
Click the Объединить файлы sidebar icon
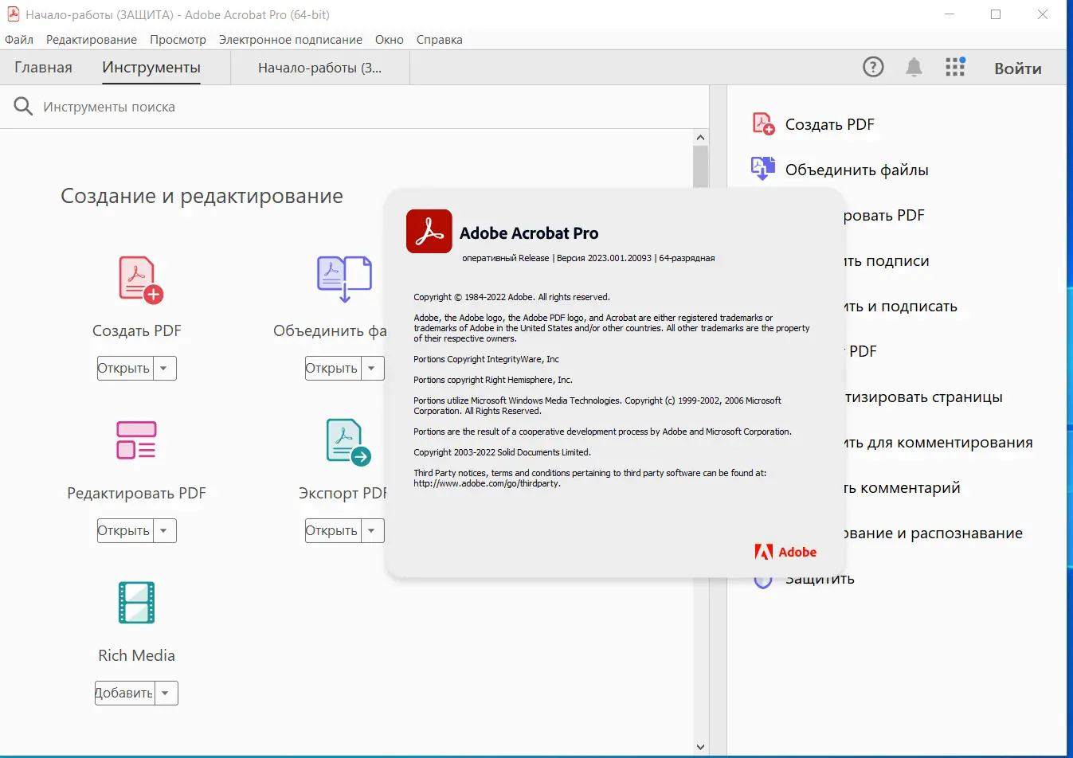pos(762,168)
